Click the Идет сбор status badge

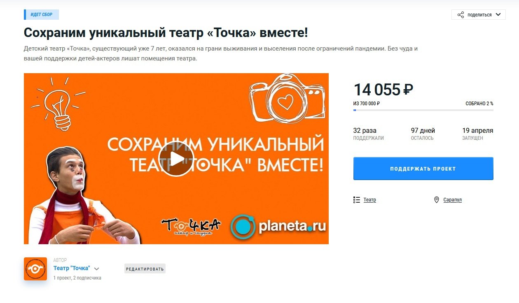[41, 14]
